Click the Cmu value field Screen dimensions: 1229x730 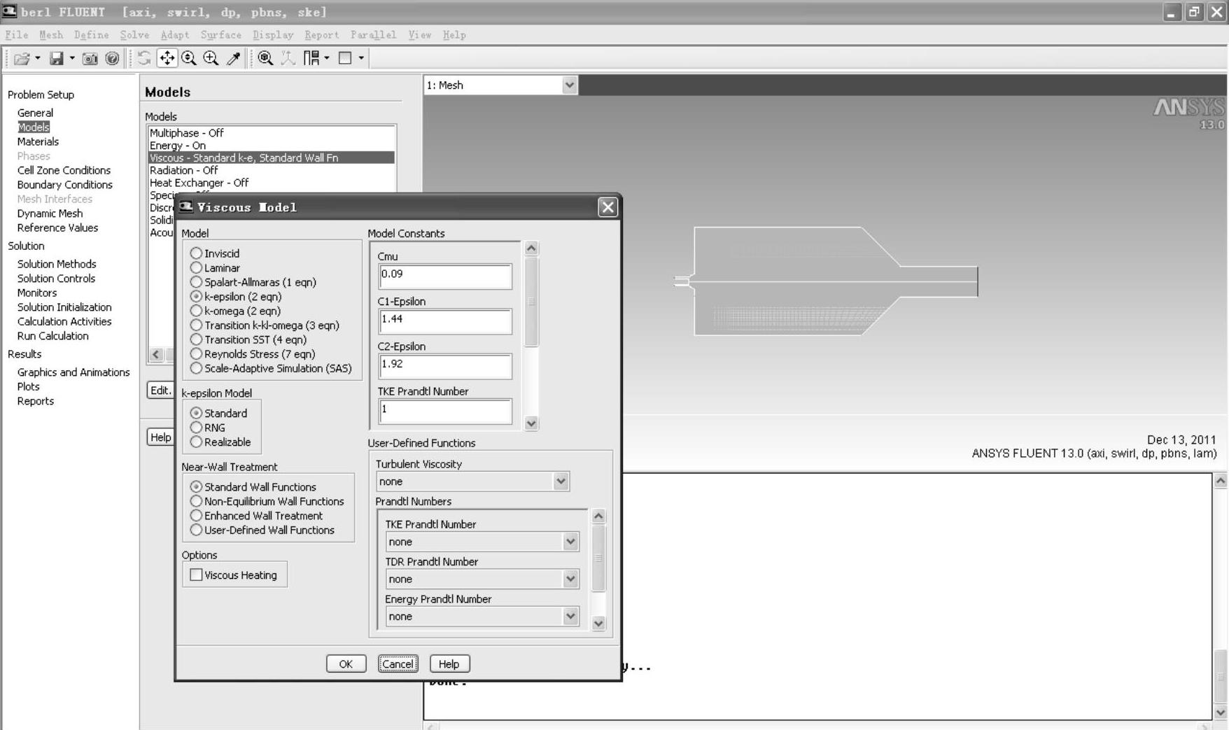(445, 276)
